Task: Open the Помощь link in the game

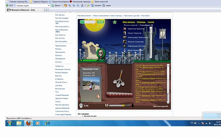Action: [141, 22]
